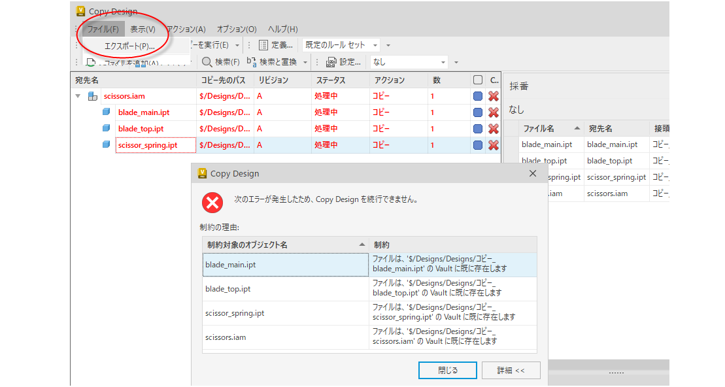The width and height of the screenshot is (725, 387).
Task: Click the red X in scissors.iam row
Action: pyautogui.click(x=494, y=96)
